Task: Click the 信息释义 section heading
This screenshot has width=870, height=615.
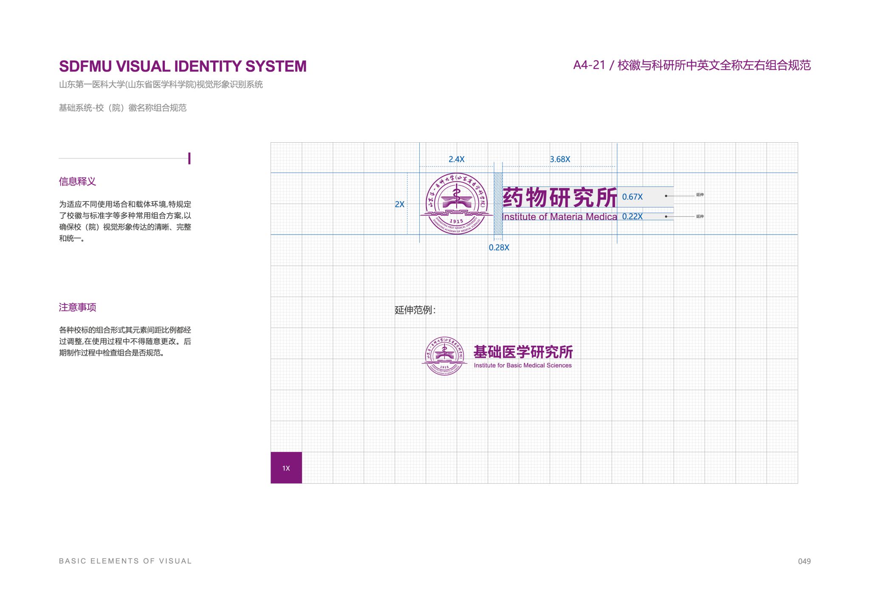Action: pos(77,181)
